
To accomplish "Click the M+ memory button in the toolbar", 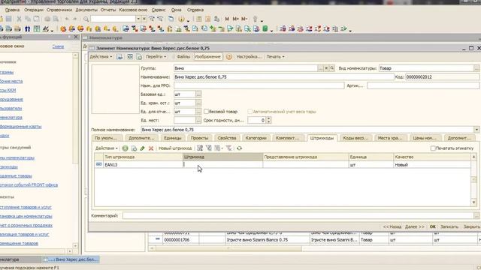I will tap(235, 19).
